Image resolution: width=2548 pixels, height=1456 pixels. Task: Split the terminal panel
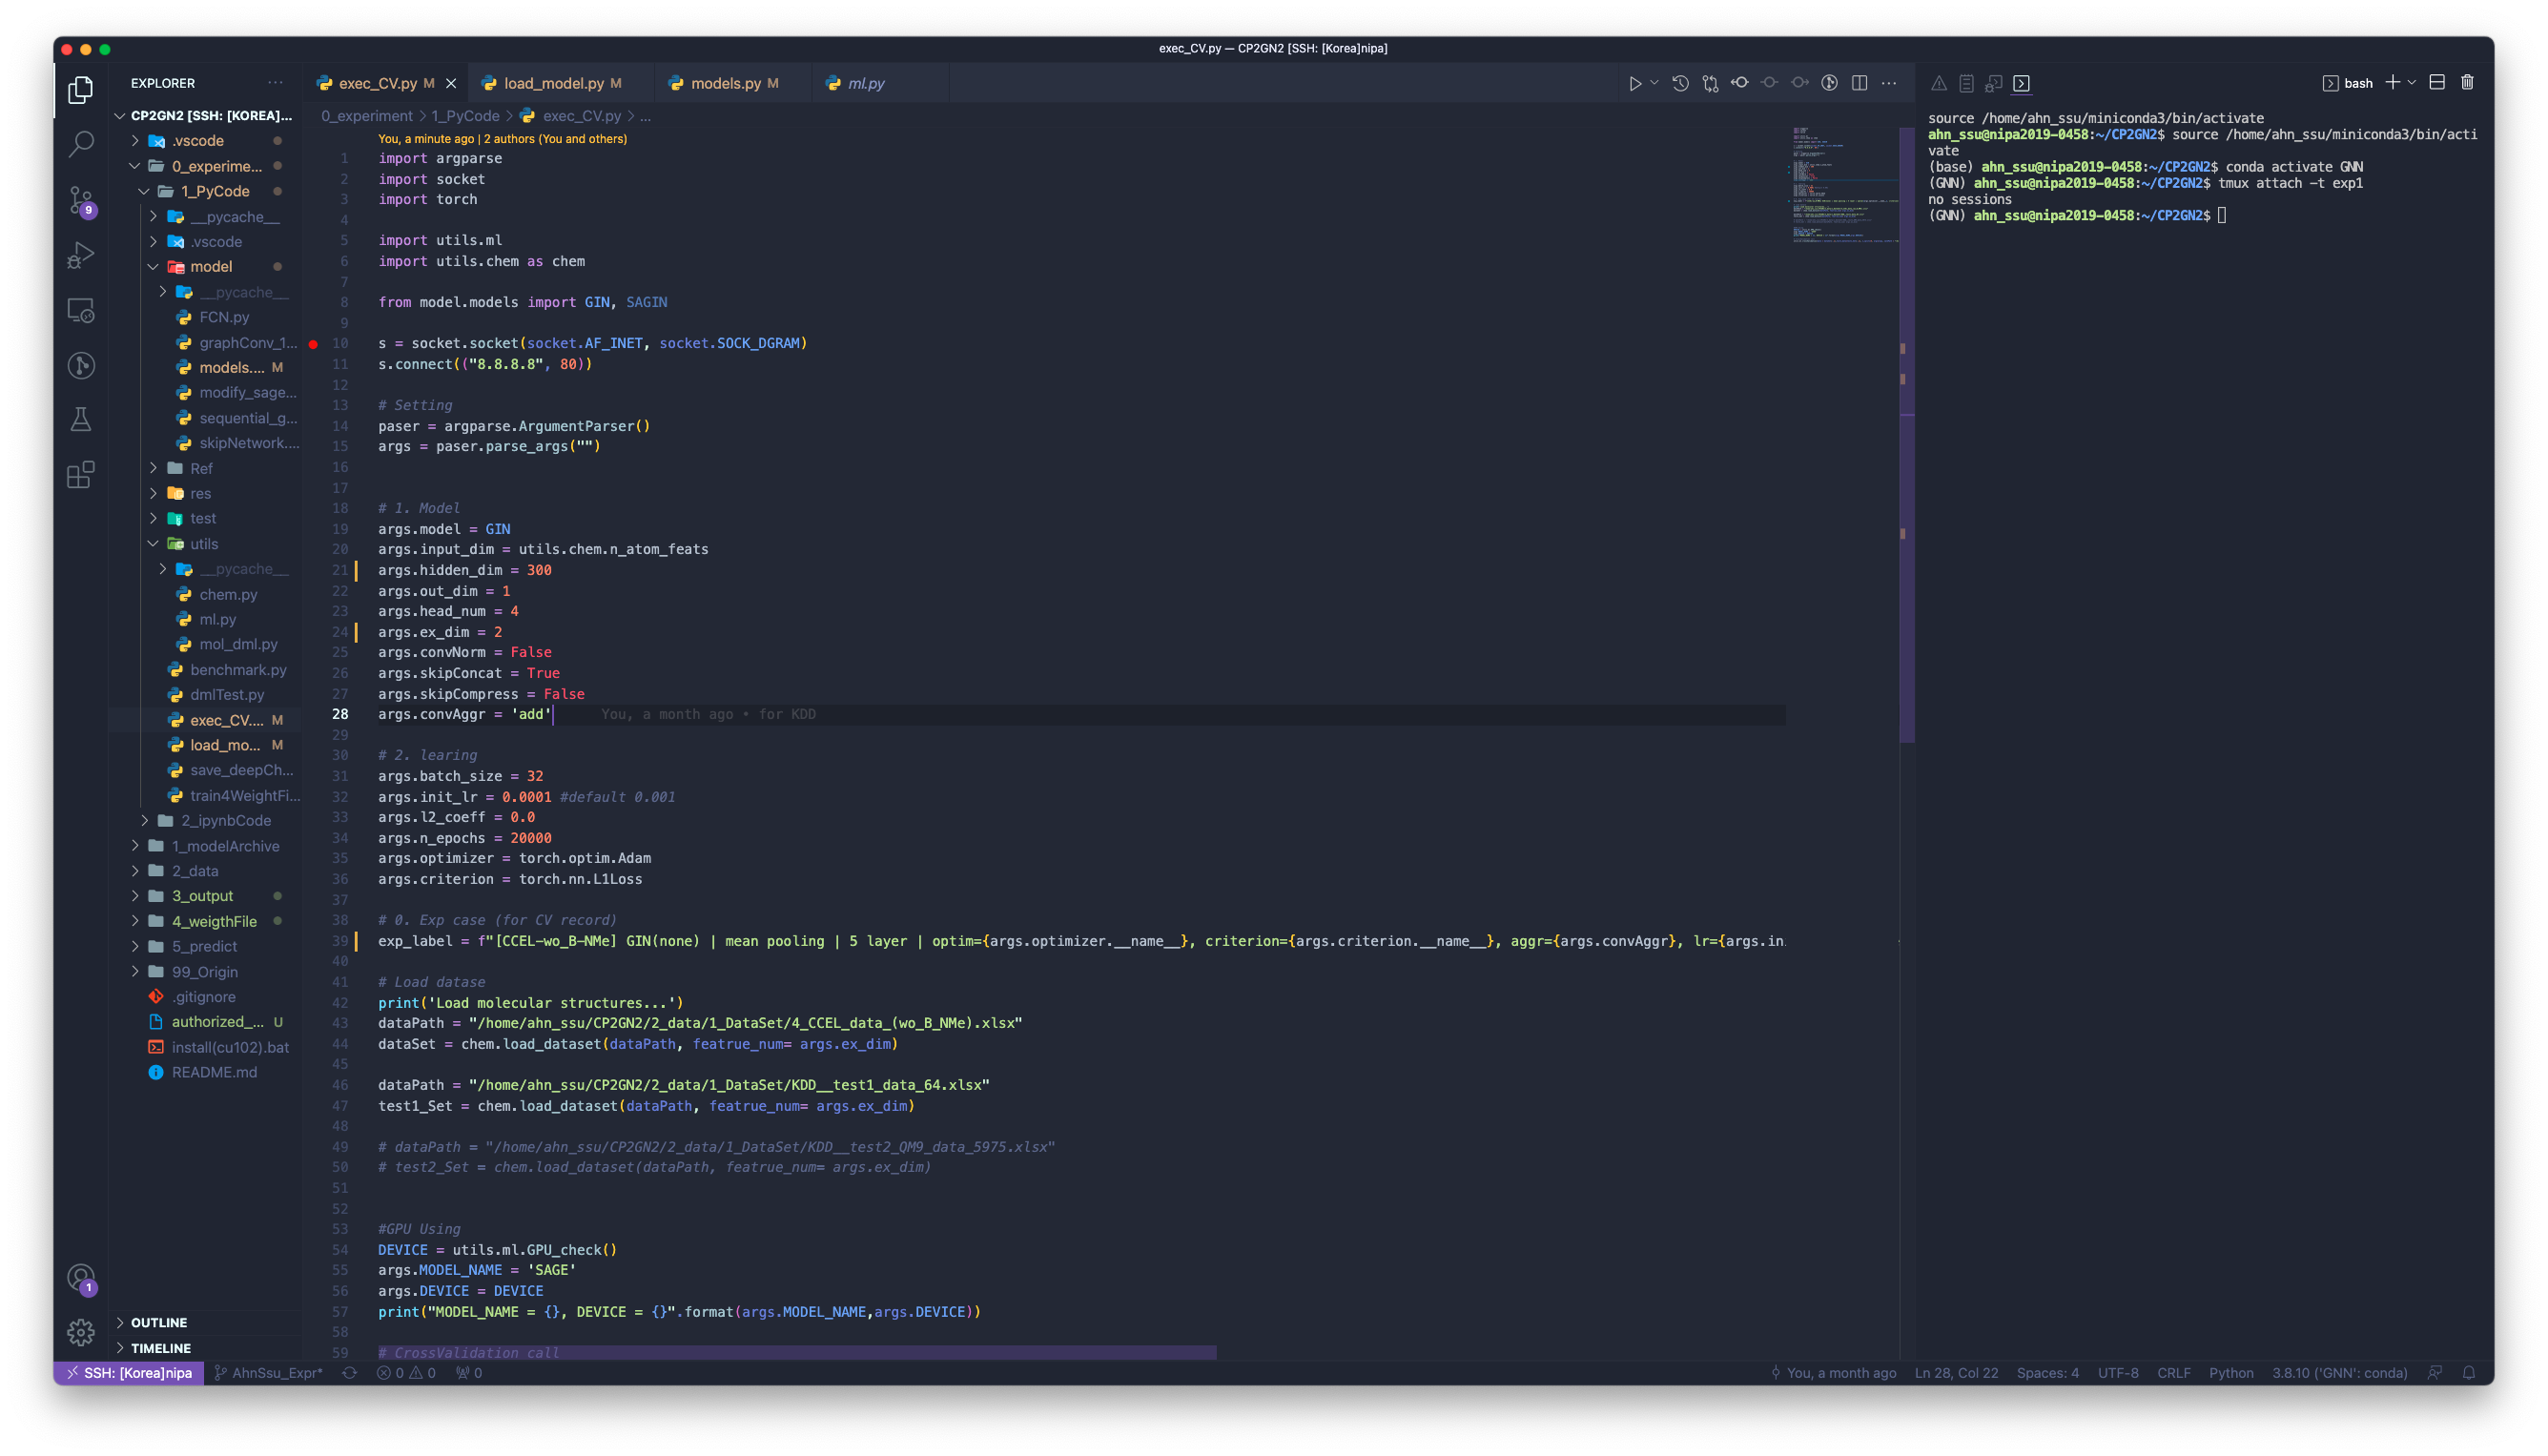pyautogui.click(x=2437, y=83)
